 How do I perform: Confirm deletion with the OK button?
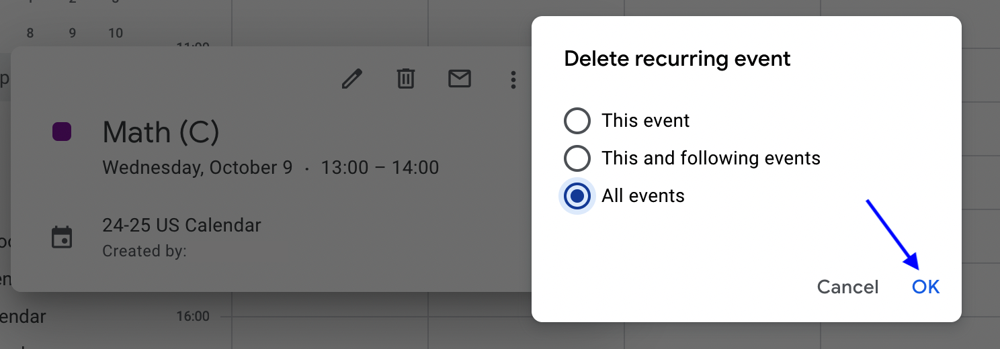tap(925, 287)
